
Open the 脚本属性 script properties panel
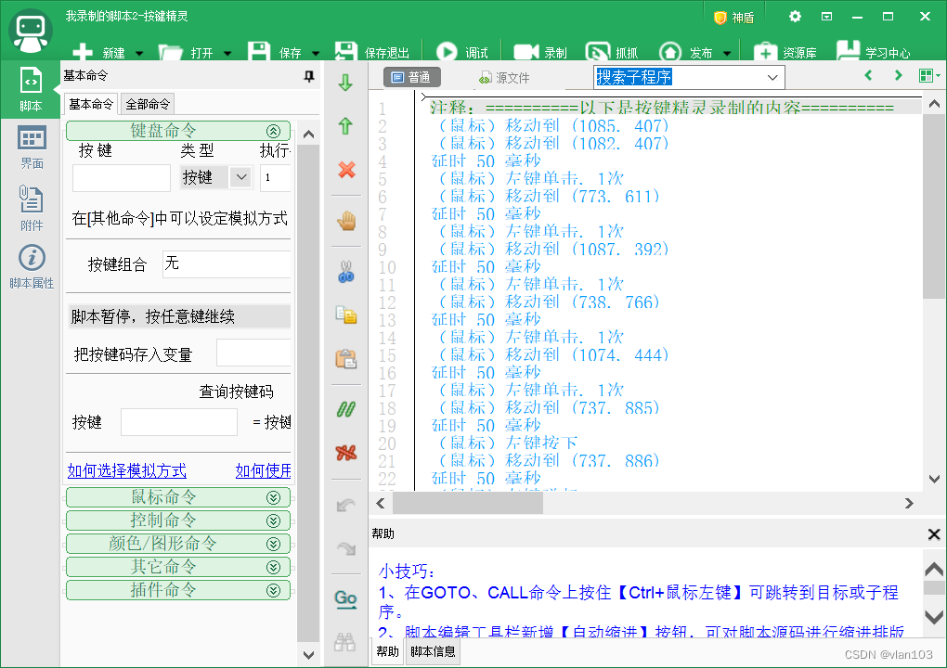click(32, 266)
